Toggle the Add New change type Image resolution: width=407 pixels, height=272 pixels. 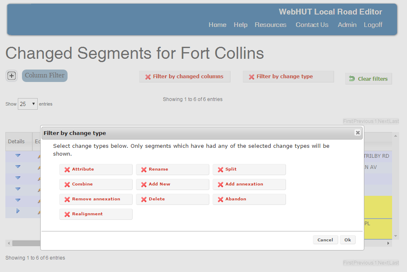click(x=172, y=184)
